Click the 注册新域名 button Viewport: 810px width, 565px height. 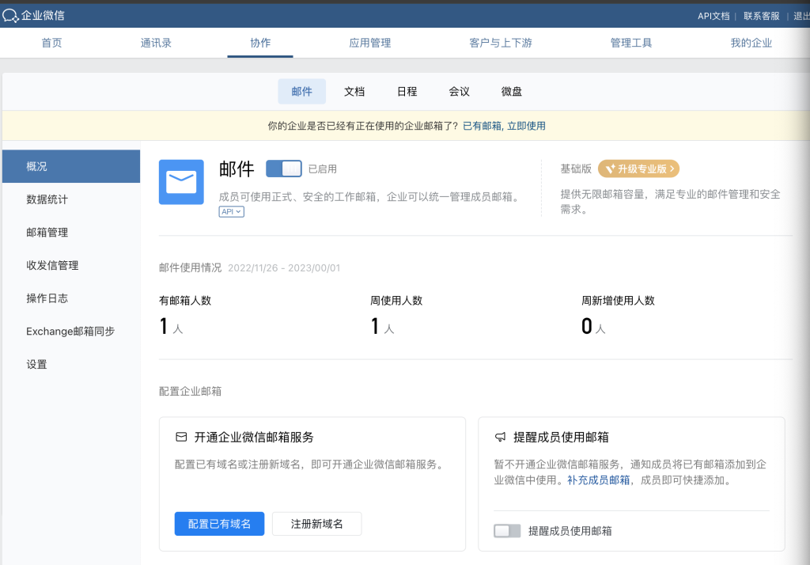tap(316, 523)
